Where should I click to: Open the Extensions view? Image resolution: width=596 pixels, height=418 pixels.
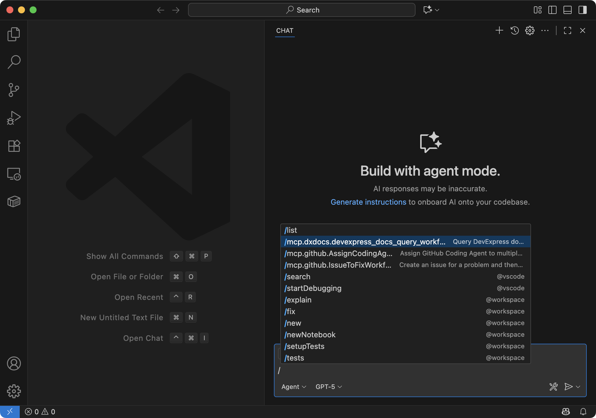(14, 146)
